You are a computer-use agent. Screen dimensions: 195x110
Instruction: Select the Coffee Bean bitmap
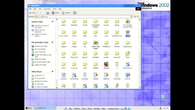74,76
